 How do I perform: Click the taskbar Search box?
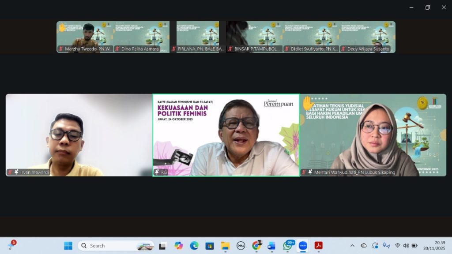116,246
